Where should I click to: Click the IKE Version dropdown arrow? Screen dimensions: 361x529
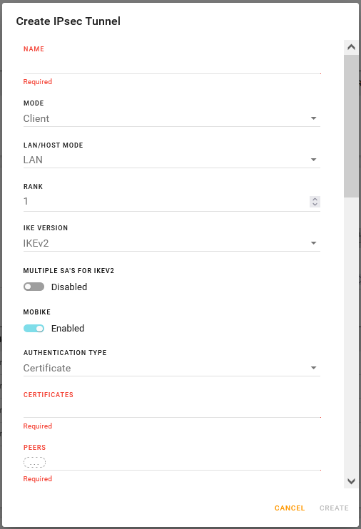click(x=313, y=243)
